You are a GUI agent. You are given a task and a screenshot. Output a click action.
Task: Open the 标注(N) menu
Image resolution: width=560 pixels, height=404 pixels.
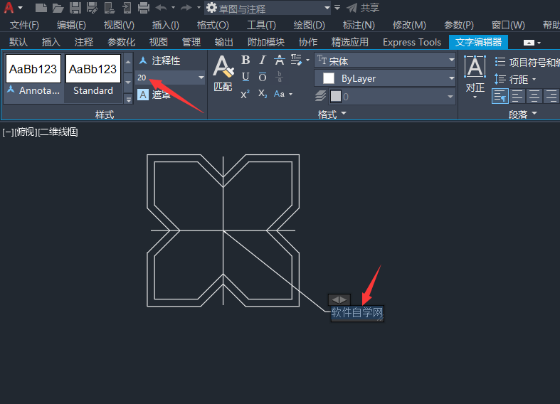[359, 25]
